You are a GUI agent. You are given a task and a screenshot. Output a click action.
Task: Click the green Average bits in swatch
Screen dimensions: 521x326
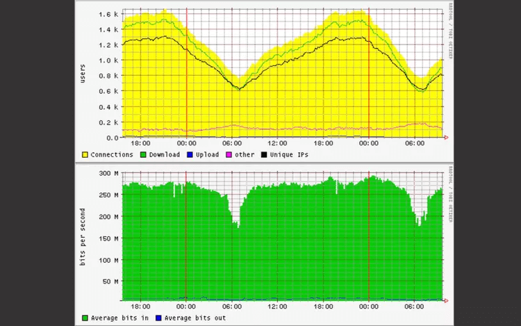point(85,318)
